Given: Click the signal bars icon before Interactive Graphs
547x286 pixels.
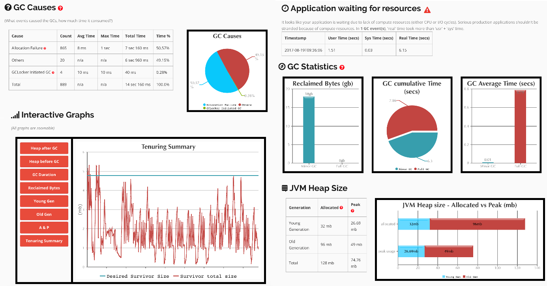Looking at the screenshot, I should pyautogui.click(x=15, y=115).
